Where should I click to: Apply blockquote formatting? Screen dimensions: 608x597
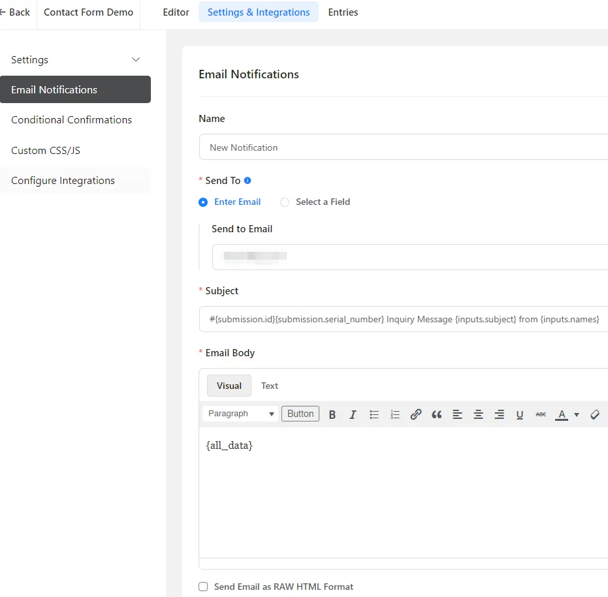tap(437, 414)
